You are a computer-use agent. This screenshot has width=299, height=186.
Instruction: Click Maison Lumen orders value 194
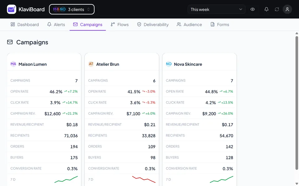[74, 147]
